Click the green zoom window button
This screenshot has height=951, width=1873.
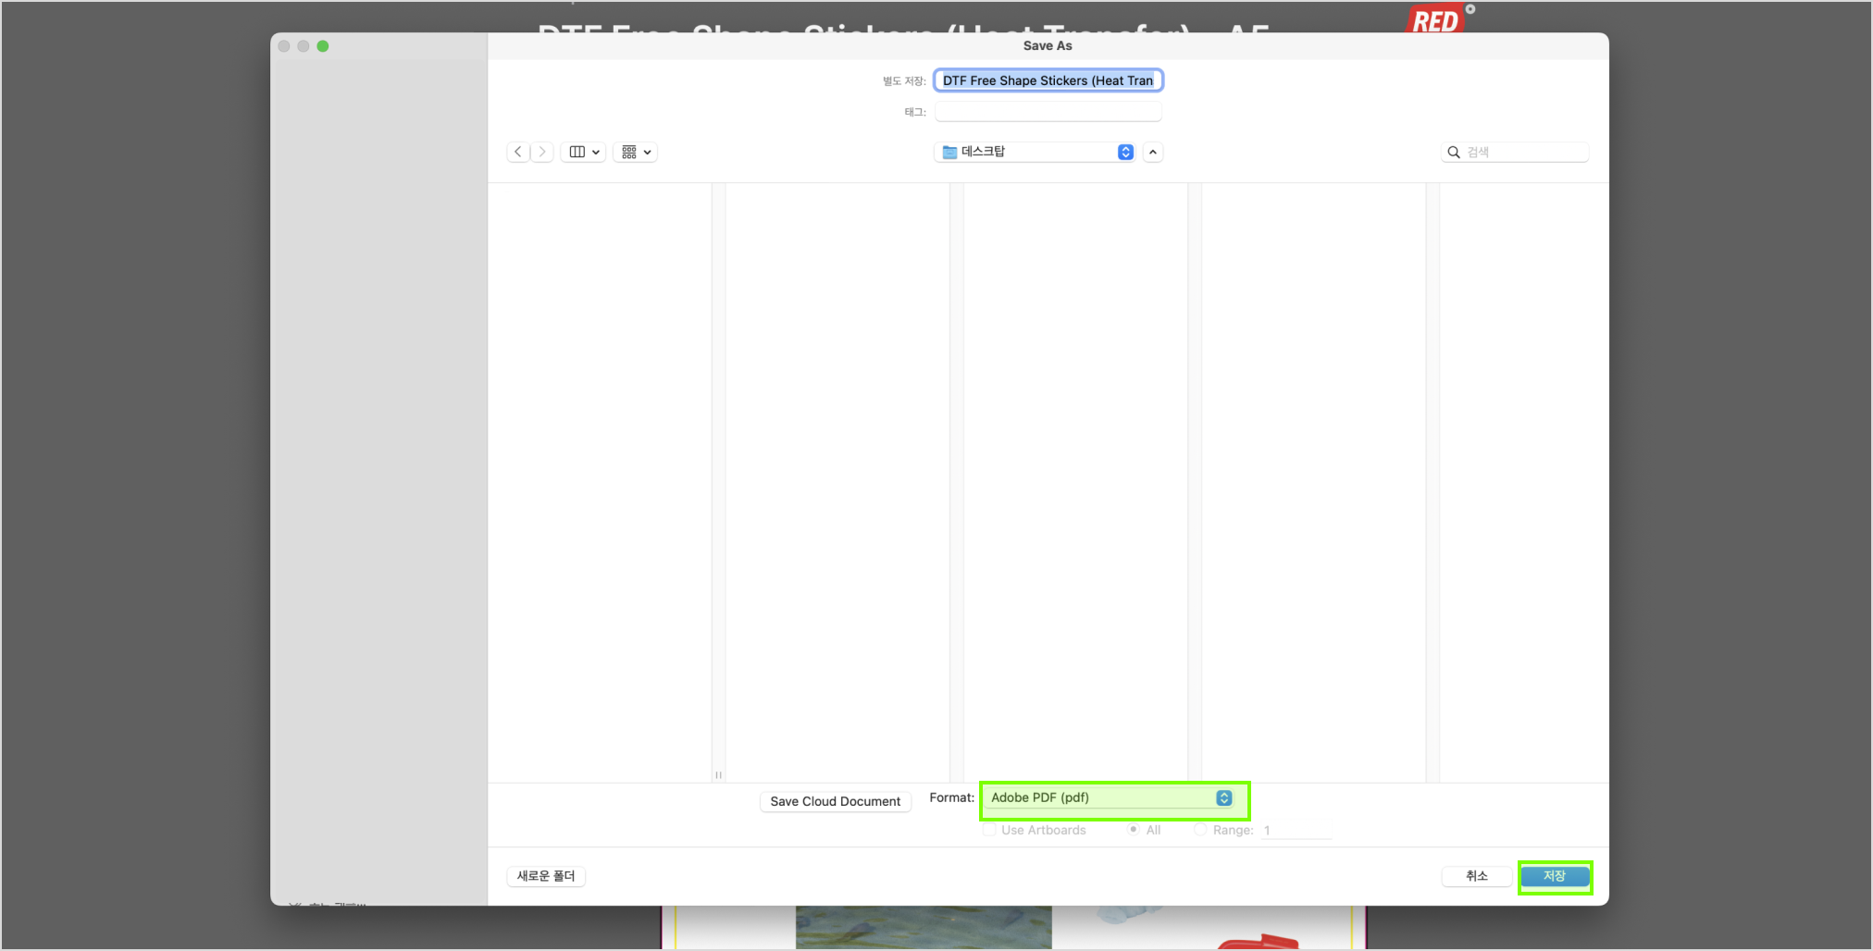323,46
